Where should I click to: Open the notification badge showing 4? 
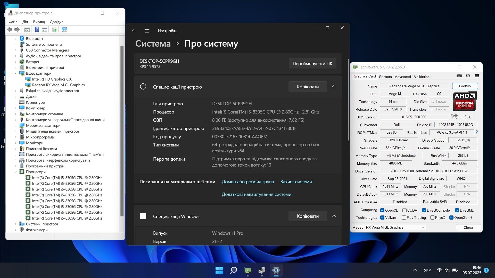click(x=486, y=270)
